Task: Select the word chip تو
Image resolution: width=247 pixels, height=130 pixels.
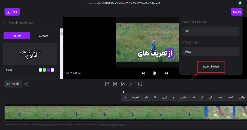Action: (202, 97)
